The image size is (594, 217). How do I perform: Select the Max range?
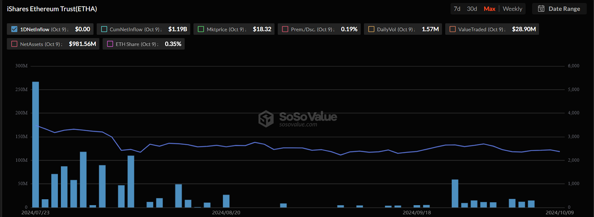pyautogui.click(x=489, y=9)
